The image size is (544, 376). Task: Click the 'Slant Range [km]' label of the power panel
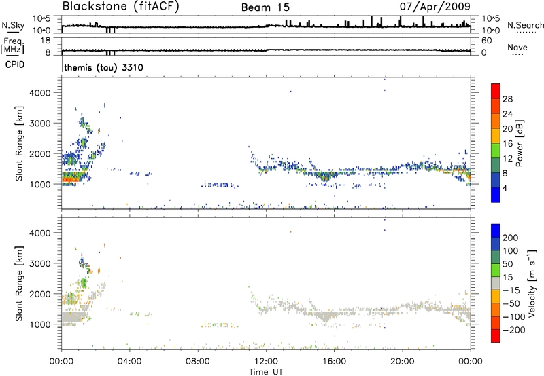click(x=19, y=143)
